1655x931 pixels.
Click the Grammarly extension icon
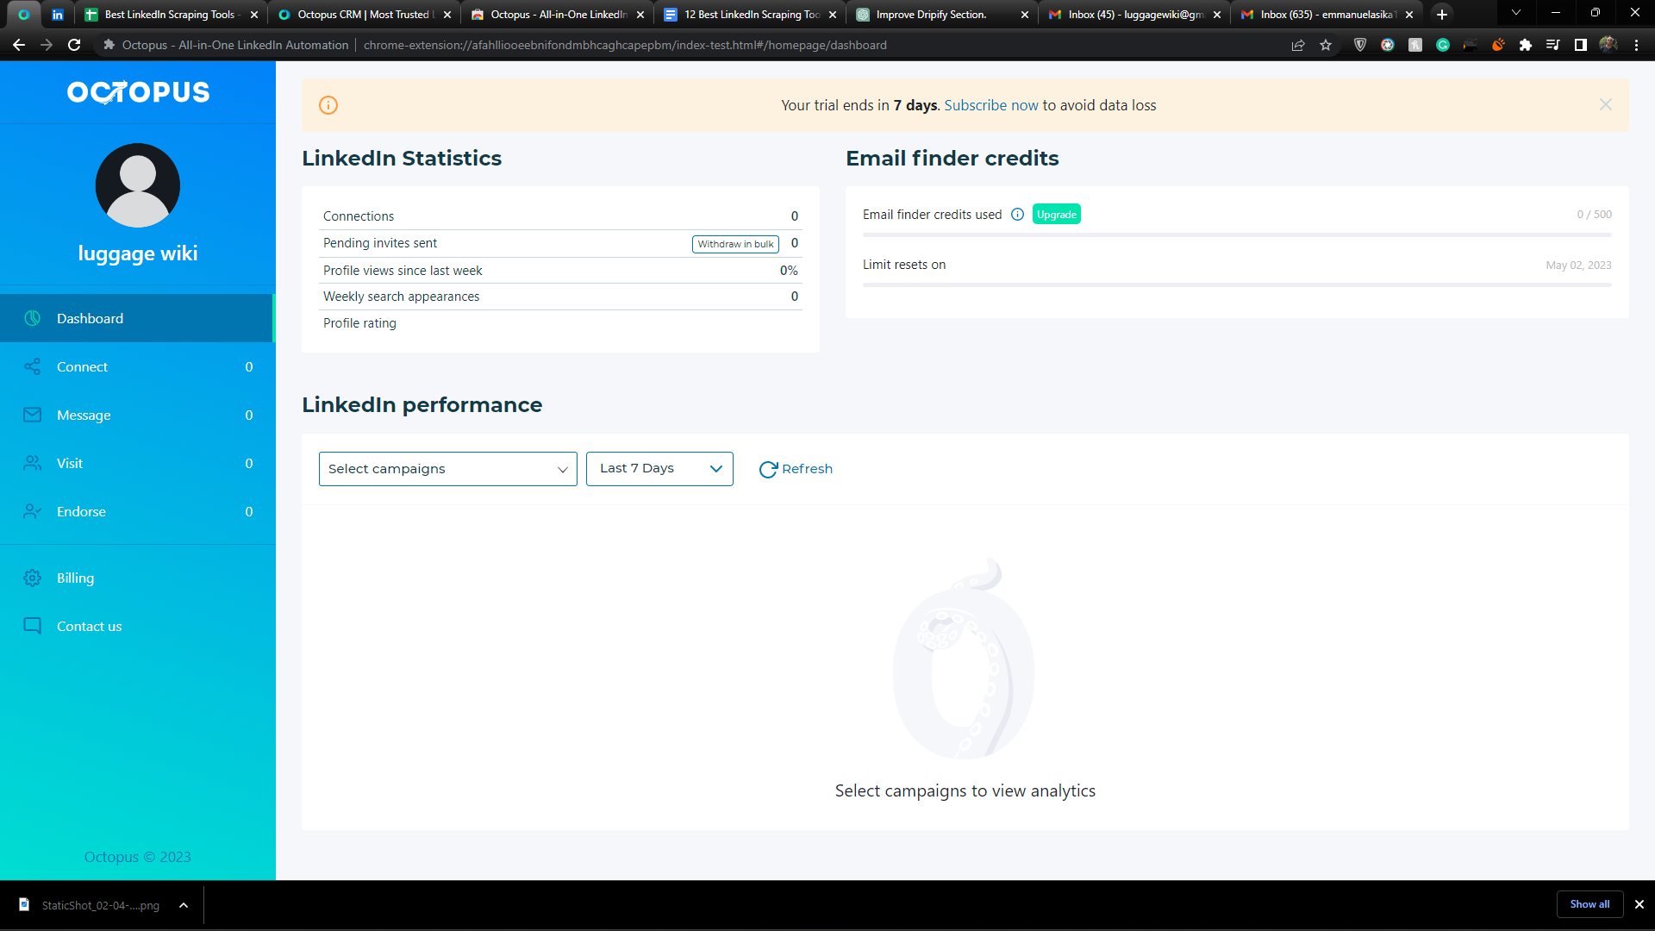[1443, 45]
